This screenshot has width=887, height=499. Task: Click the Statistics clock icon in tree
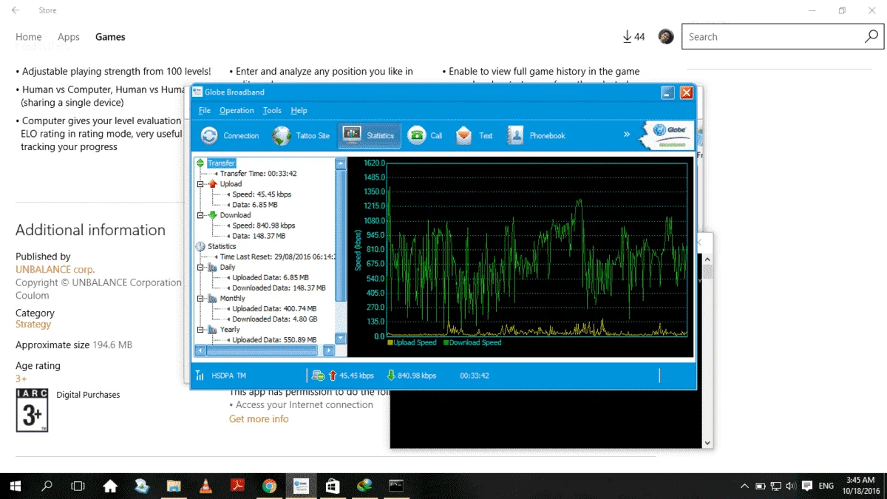click(x=200, y=246)
